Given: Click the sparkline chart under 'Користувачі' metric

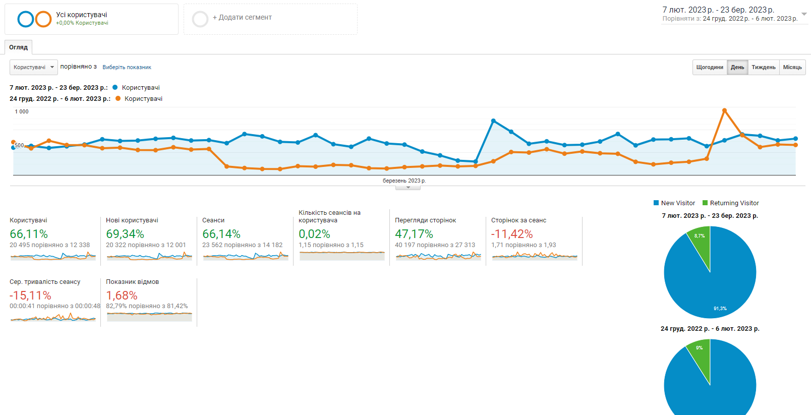Looking at the screenshot, I should point(53,256).
